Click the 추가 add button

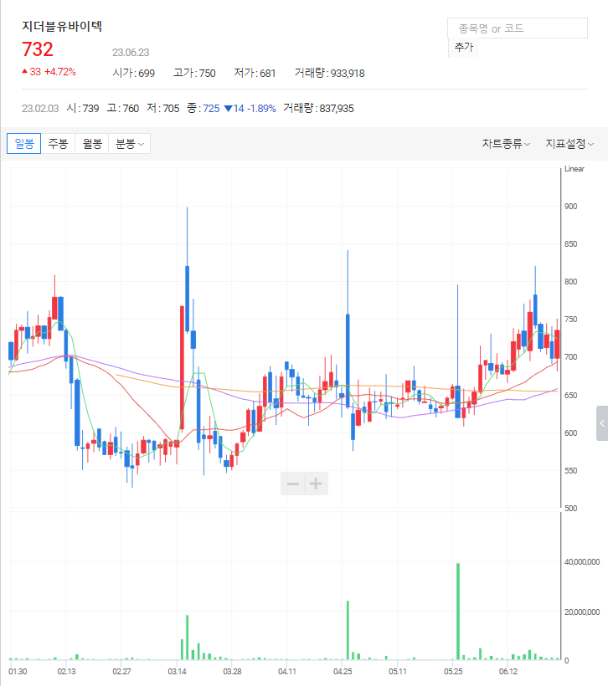(463, 47)
